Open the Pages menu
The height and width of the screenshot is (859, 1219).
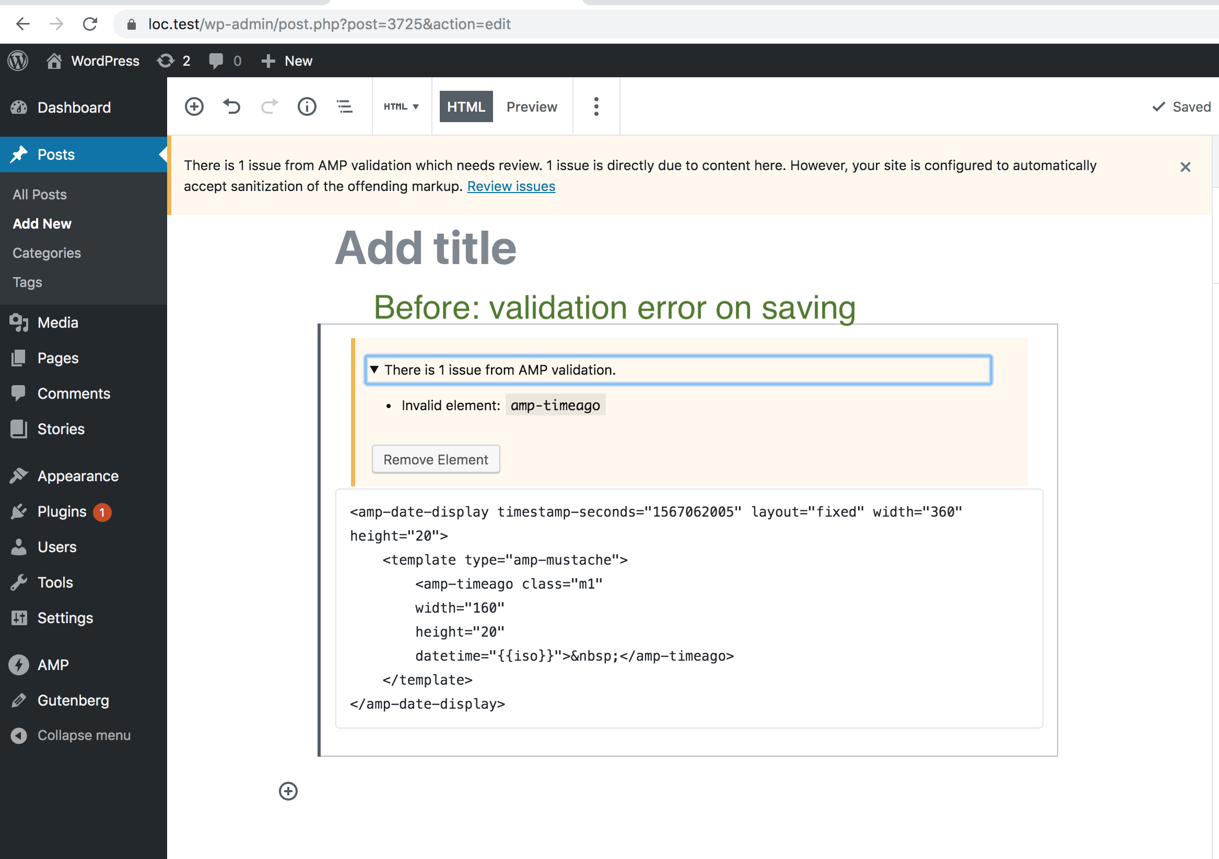click(x=84, y=358)
